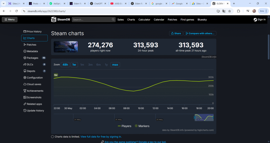Open Cloud saves in the sidebar
270x143 pixels.
pos(34,84)
